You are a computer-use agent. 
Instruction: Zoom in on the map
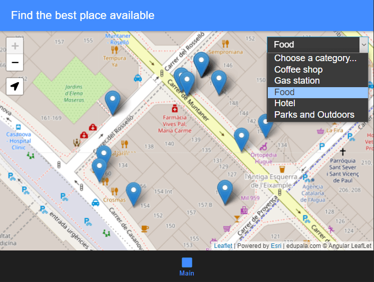pyautogui.click(x=15, y=46)
